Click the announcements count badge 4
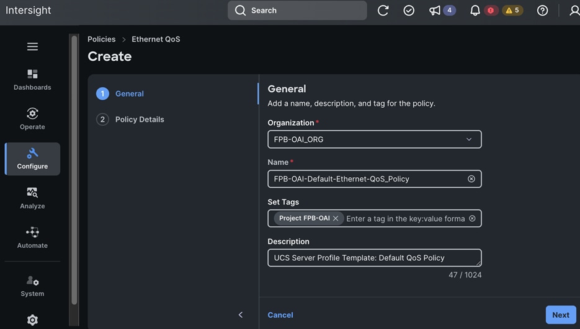The height and width of the screenshot is (329, 580). (x=450, y=11)
